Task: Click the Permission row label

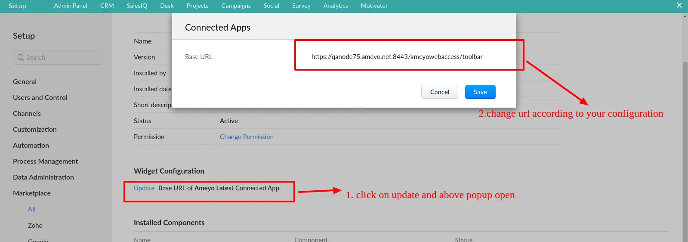Action: (x=149, y=137)
